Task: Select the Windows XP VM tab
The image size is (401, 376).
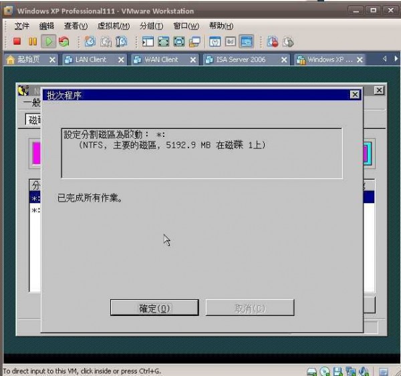Action: coord(330,59)
